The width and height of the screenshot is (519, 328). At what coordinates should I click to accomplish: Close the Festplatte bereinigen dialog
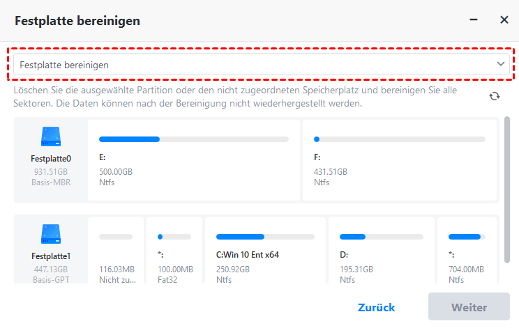tap(504, 20)
